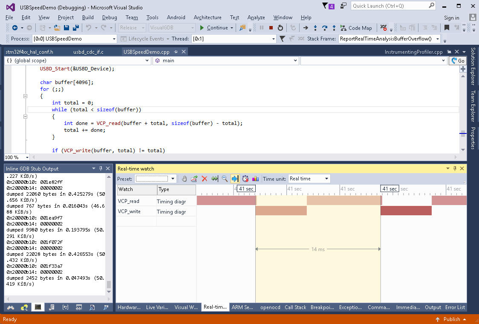Switch to the Error List tab
Viewport: 479px width, 324px height.
click(x=455, y=307)
